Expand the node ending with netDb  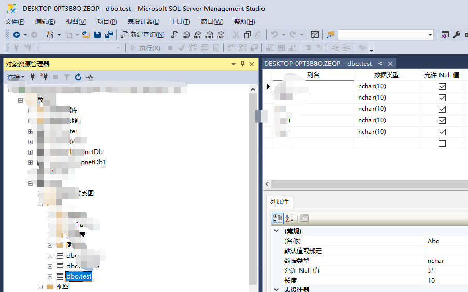[30, 152]
